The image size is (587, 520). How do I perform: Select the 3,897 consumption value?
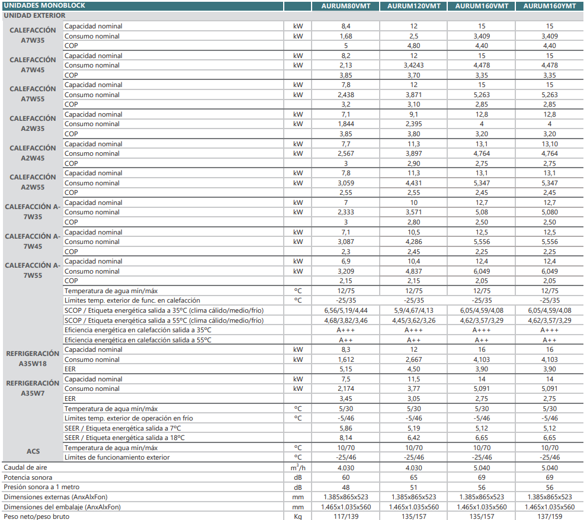coord(413,153)
